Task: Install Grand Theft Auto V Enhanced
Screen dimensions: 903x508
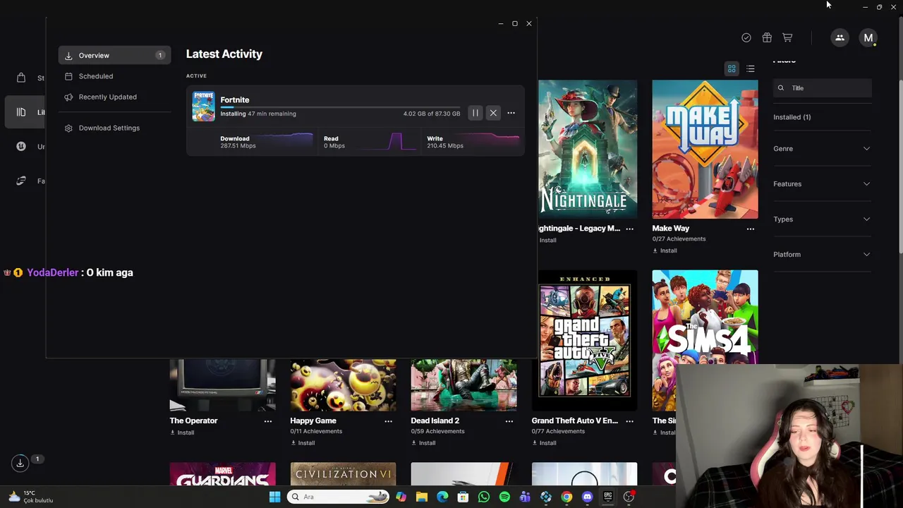Action: tap(544, 443)
